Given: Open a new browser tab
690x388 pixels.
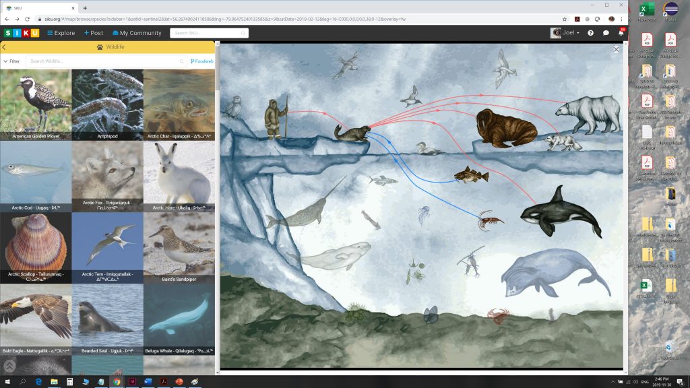Looking at the screenshot, I should 85,8.
